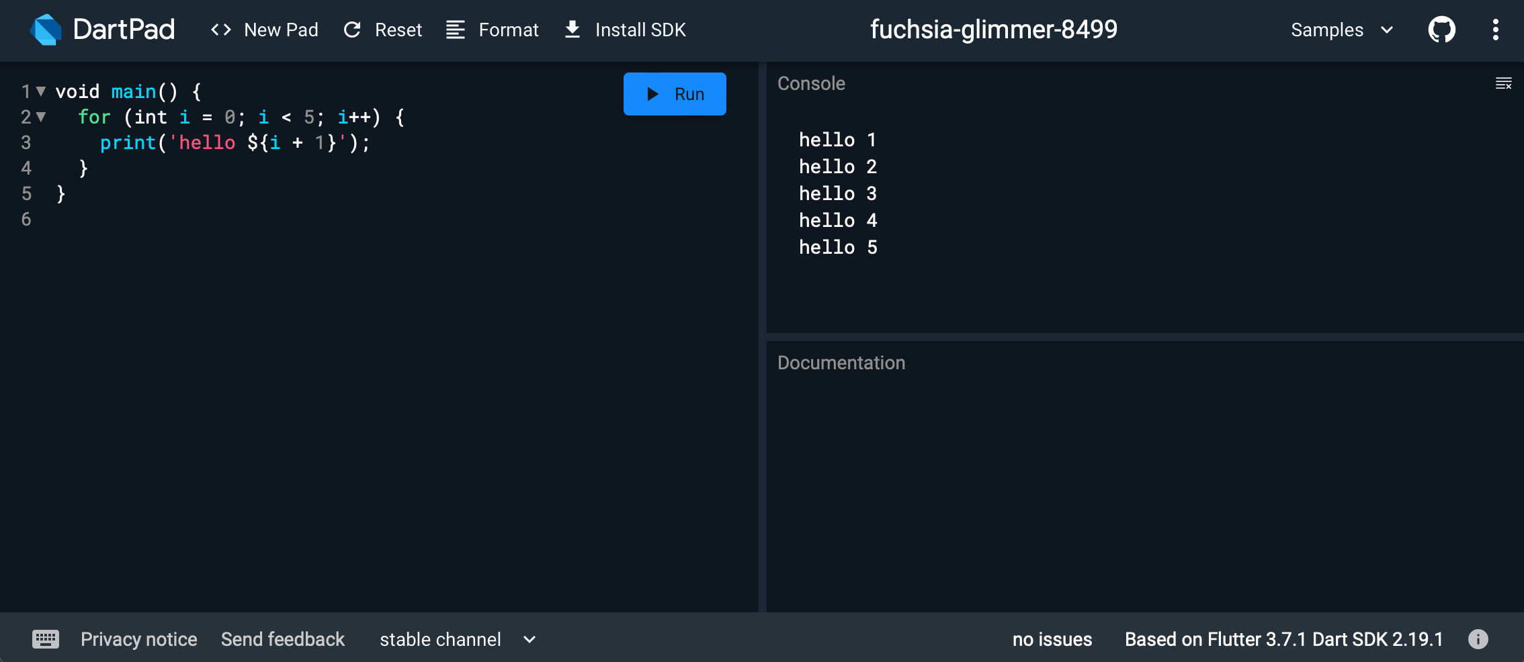Run the Dart code

click(x=674, y=94)
